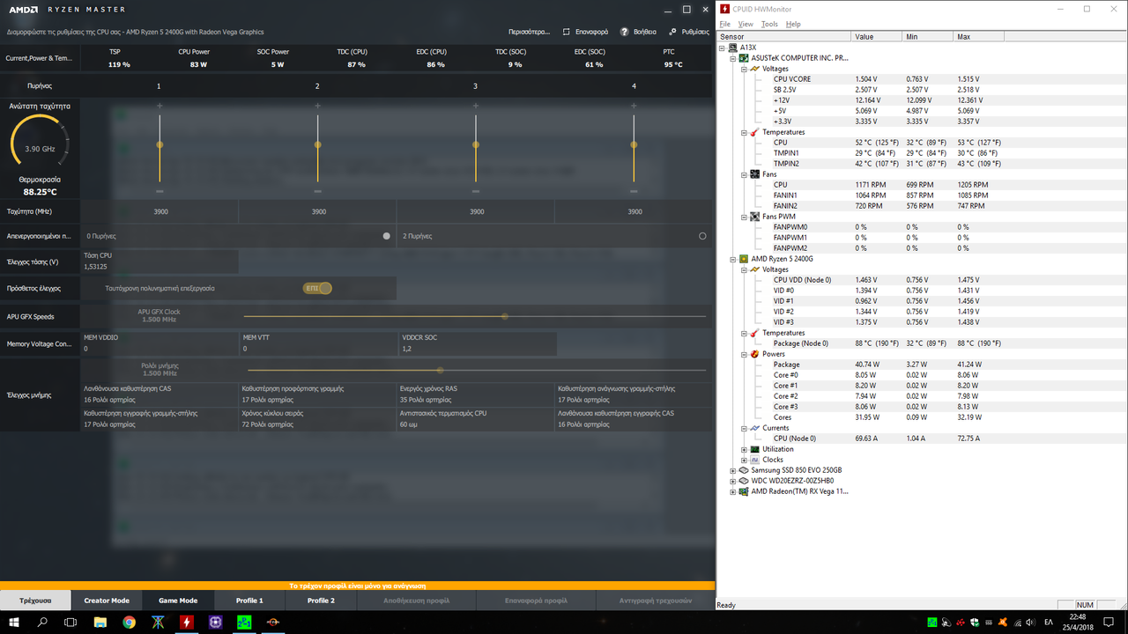Open File menu in HWMonitor
This screenshot has width=1128, height=634.
pyautogui.click(x=725, y=24)
